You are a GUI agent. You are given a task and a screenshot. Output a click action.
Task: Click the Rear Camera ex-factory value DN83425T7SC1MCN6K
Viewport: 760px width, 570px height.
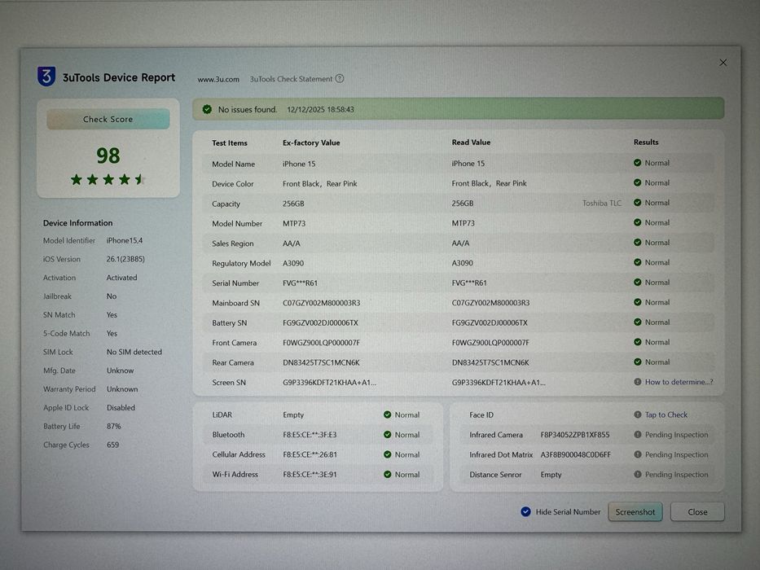tap(321, 362)
